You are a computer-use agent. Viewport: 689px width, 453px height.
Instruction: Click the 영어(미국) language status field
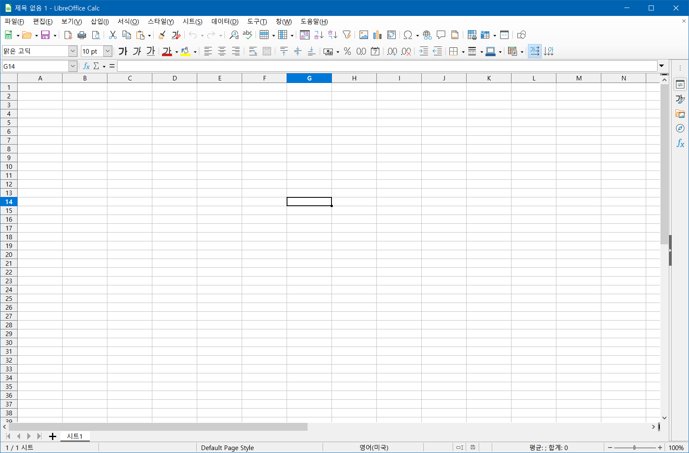(x=374, y=448)
